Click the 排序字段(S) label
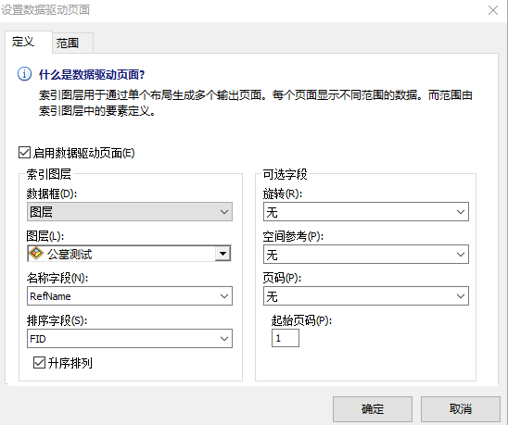Viewport: 508px width, 425px height. point(57,320)
